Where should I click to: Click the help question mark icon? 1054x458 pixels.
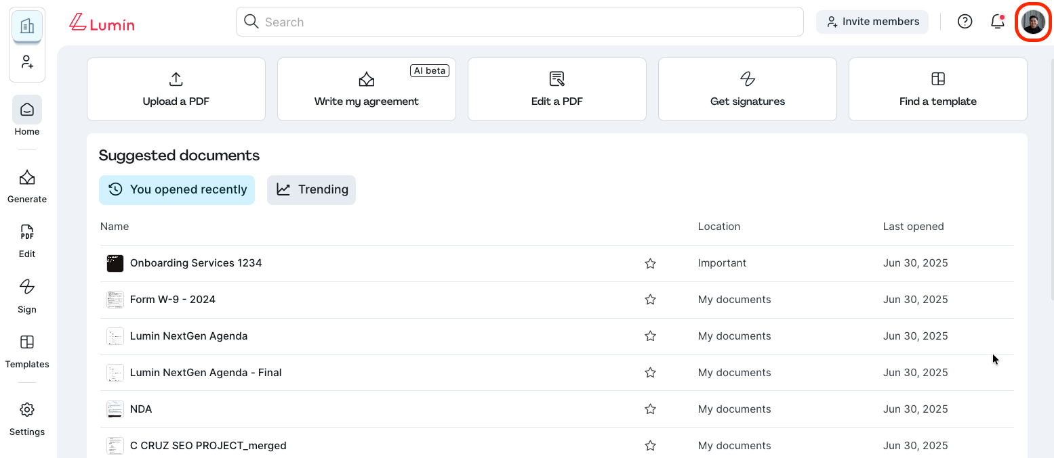(x=965, y=22)
